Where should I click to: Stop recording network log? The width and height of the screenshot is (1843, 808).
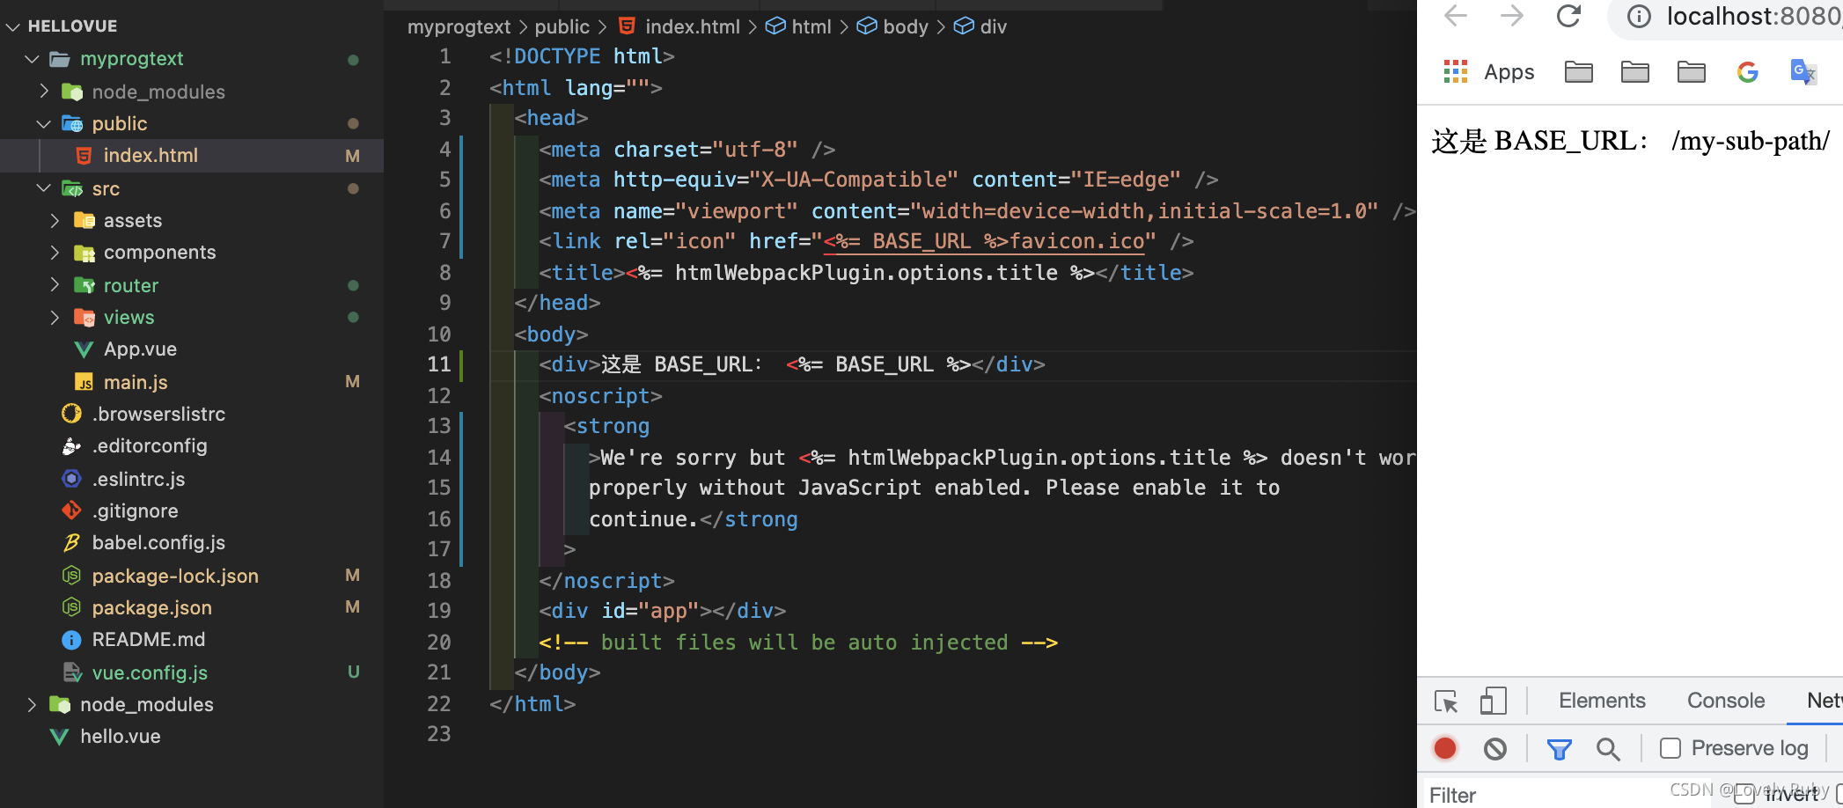pyautogui.click(x=1445, y=748)
